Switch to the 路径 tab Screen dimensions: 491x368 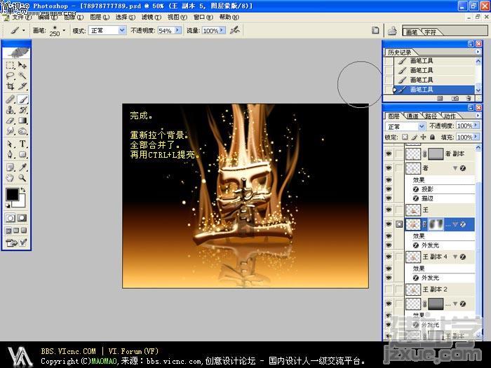[431, 116]
